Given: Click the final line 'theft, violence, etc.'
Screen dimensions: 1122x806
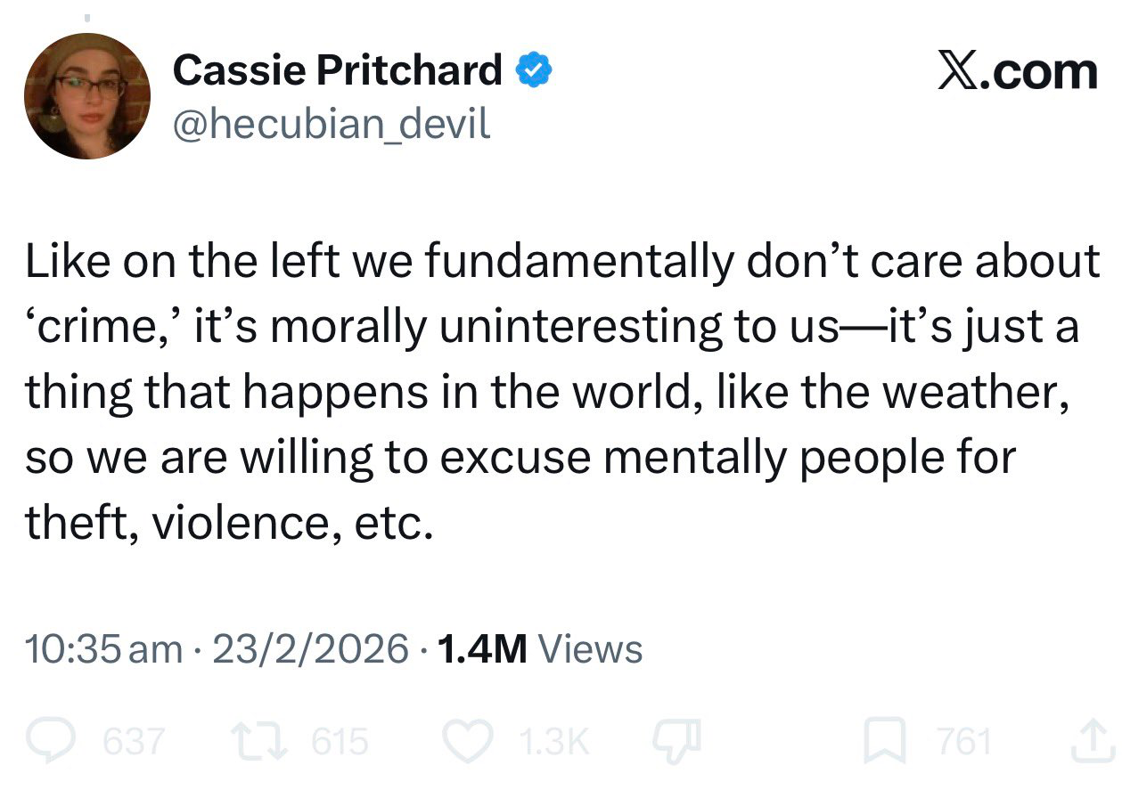Looking at the screenshot, I should 229,524.
